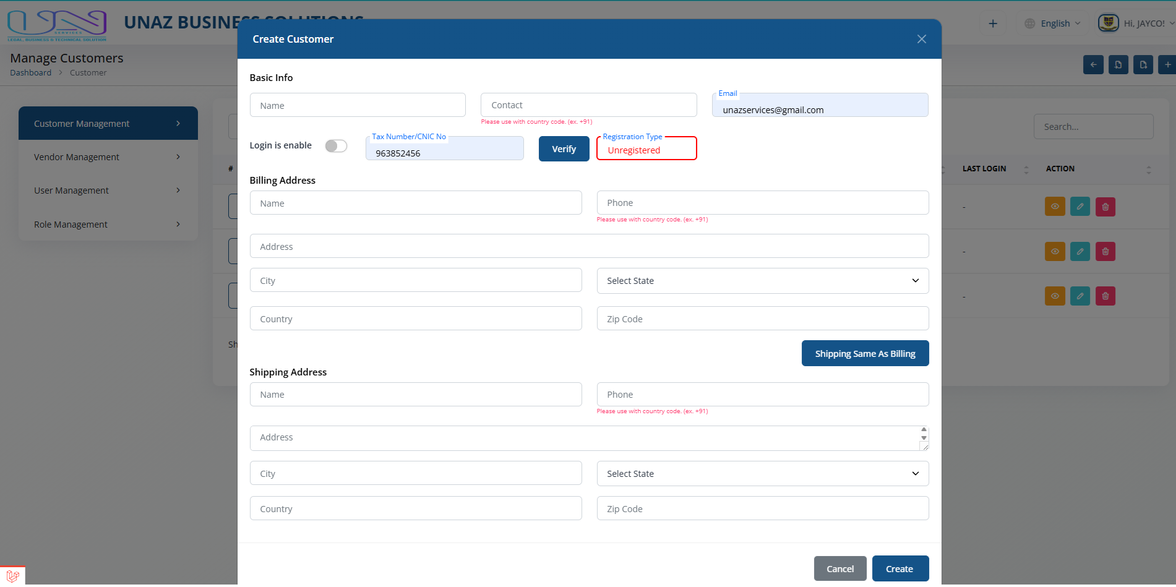The height and width of the screenshot is (587, 1176).
Task: Click the delete trash icon in third row
Action: 1105,296
